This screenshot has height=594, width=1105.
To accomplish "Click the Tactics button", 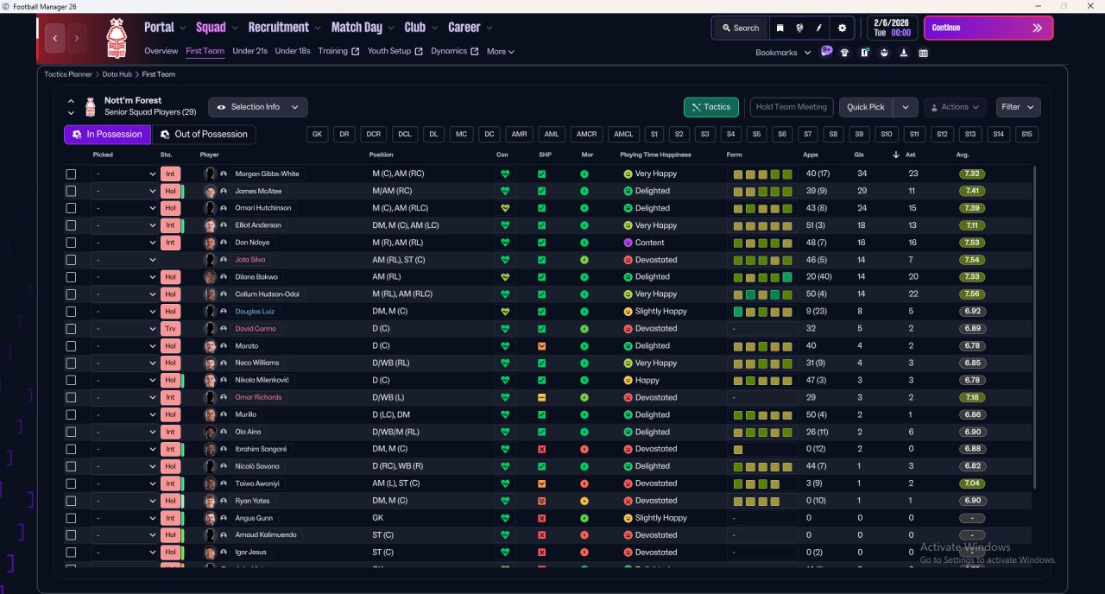I will (x=710, y=107).
